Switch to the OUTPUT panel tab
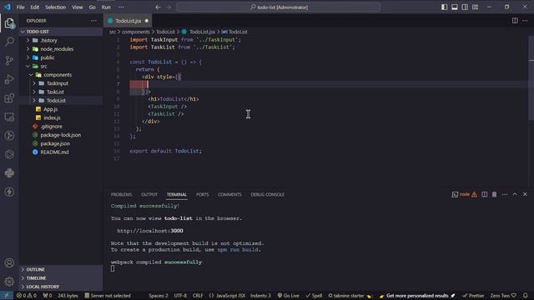Screen dimensions: 534x300 [149, 194]
